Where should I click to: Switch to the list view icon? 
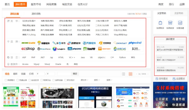coord(123,74)
